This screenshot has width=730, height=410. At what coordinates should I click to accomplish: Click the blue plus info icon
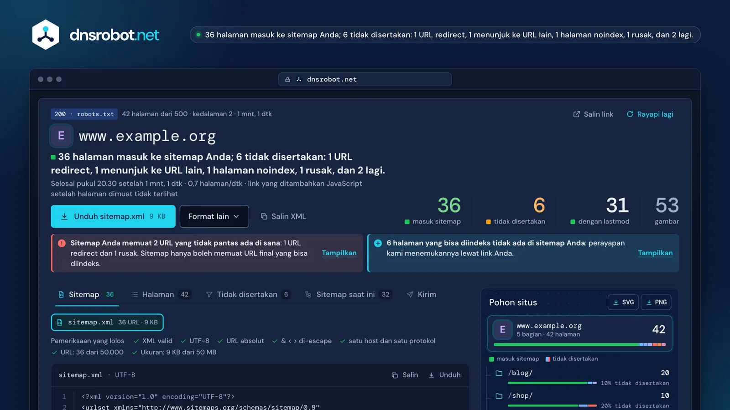pyautogui.click(x=378, y=243)
